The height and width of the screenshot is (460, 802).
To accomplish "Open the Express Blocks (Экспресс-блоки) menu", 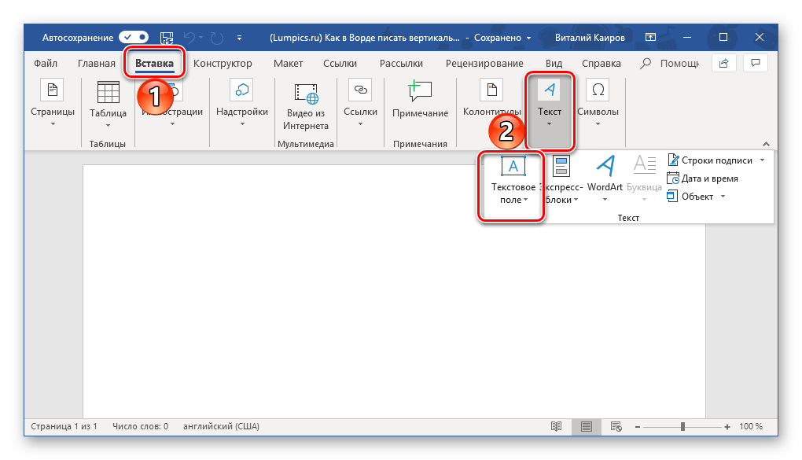I will coord(561,178).
